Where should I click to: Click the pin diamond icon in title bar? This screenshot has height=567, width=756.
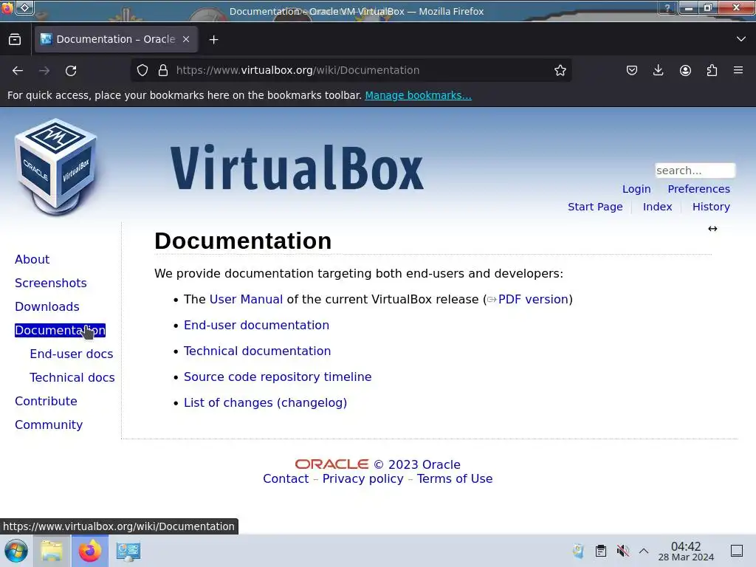(25, 7)
